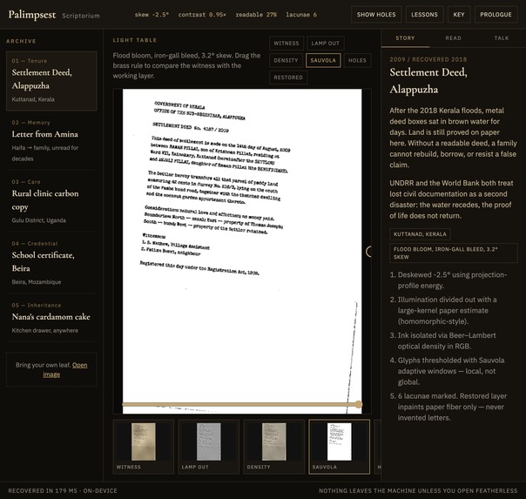Select the HOLES layer button
Viewport: 526px width, 499px height.
pos(357,60)
